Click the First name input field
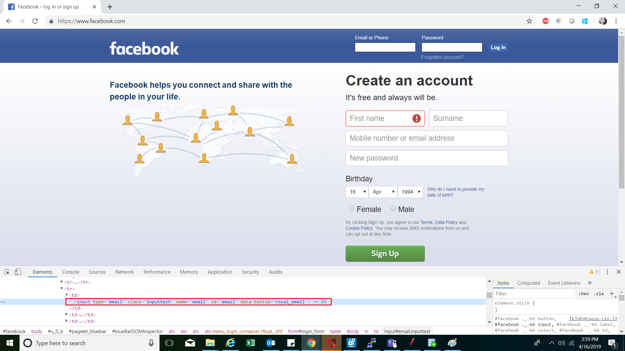Image resolution: width=625 pixels, height=351 pixels. point(385,118)
